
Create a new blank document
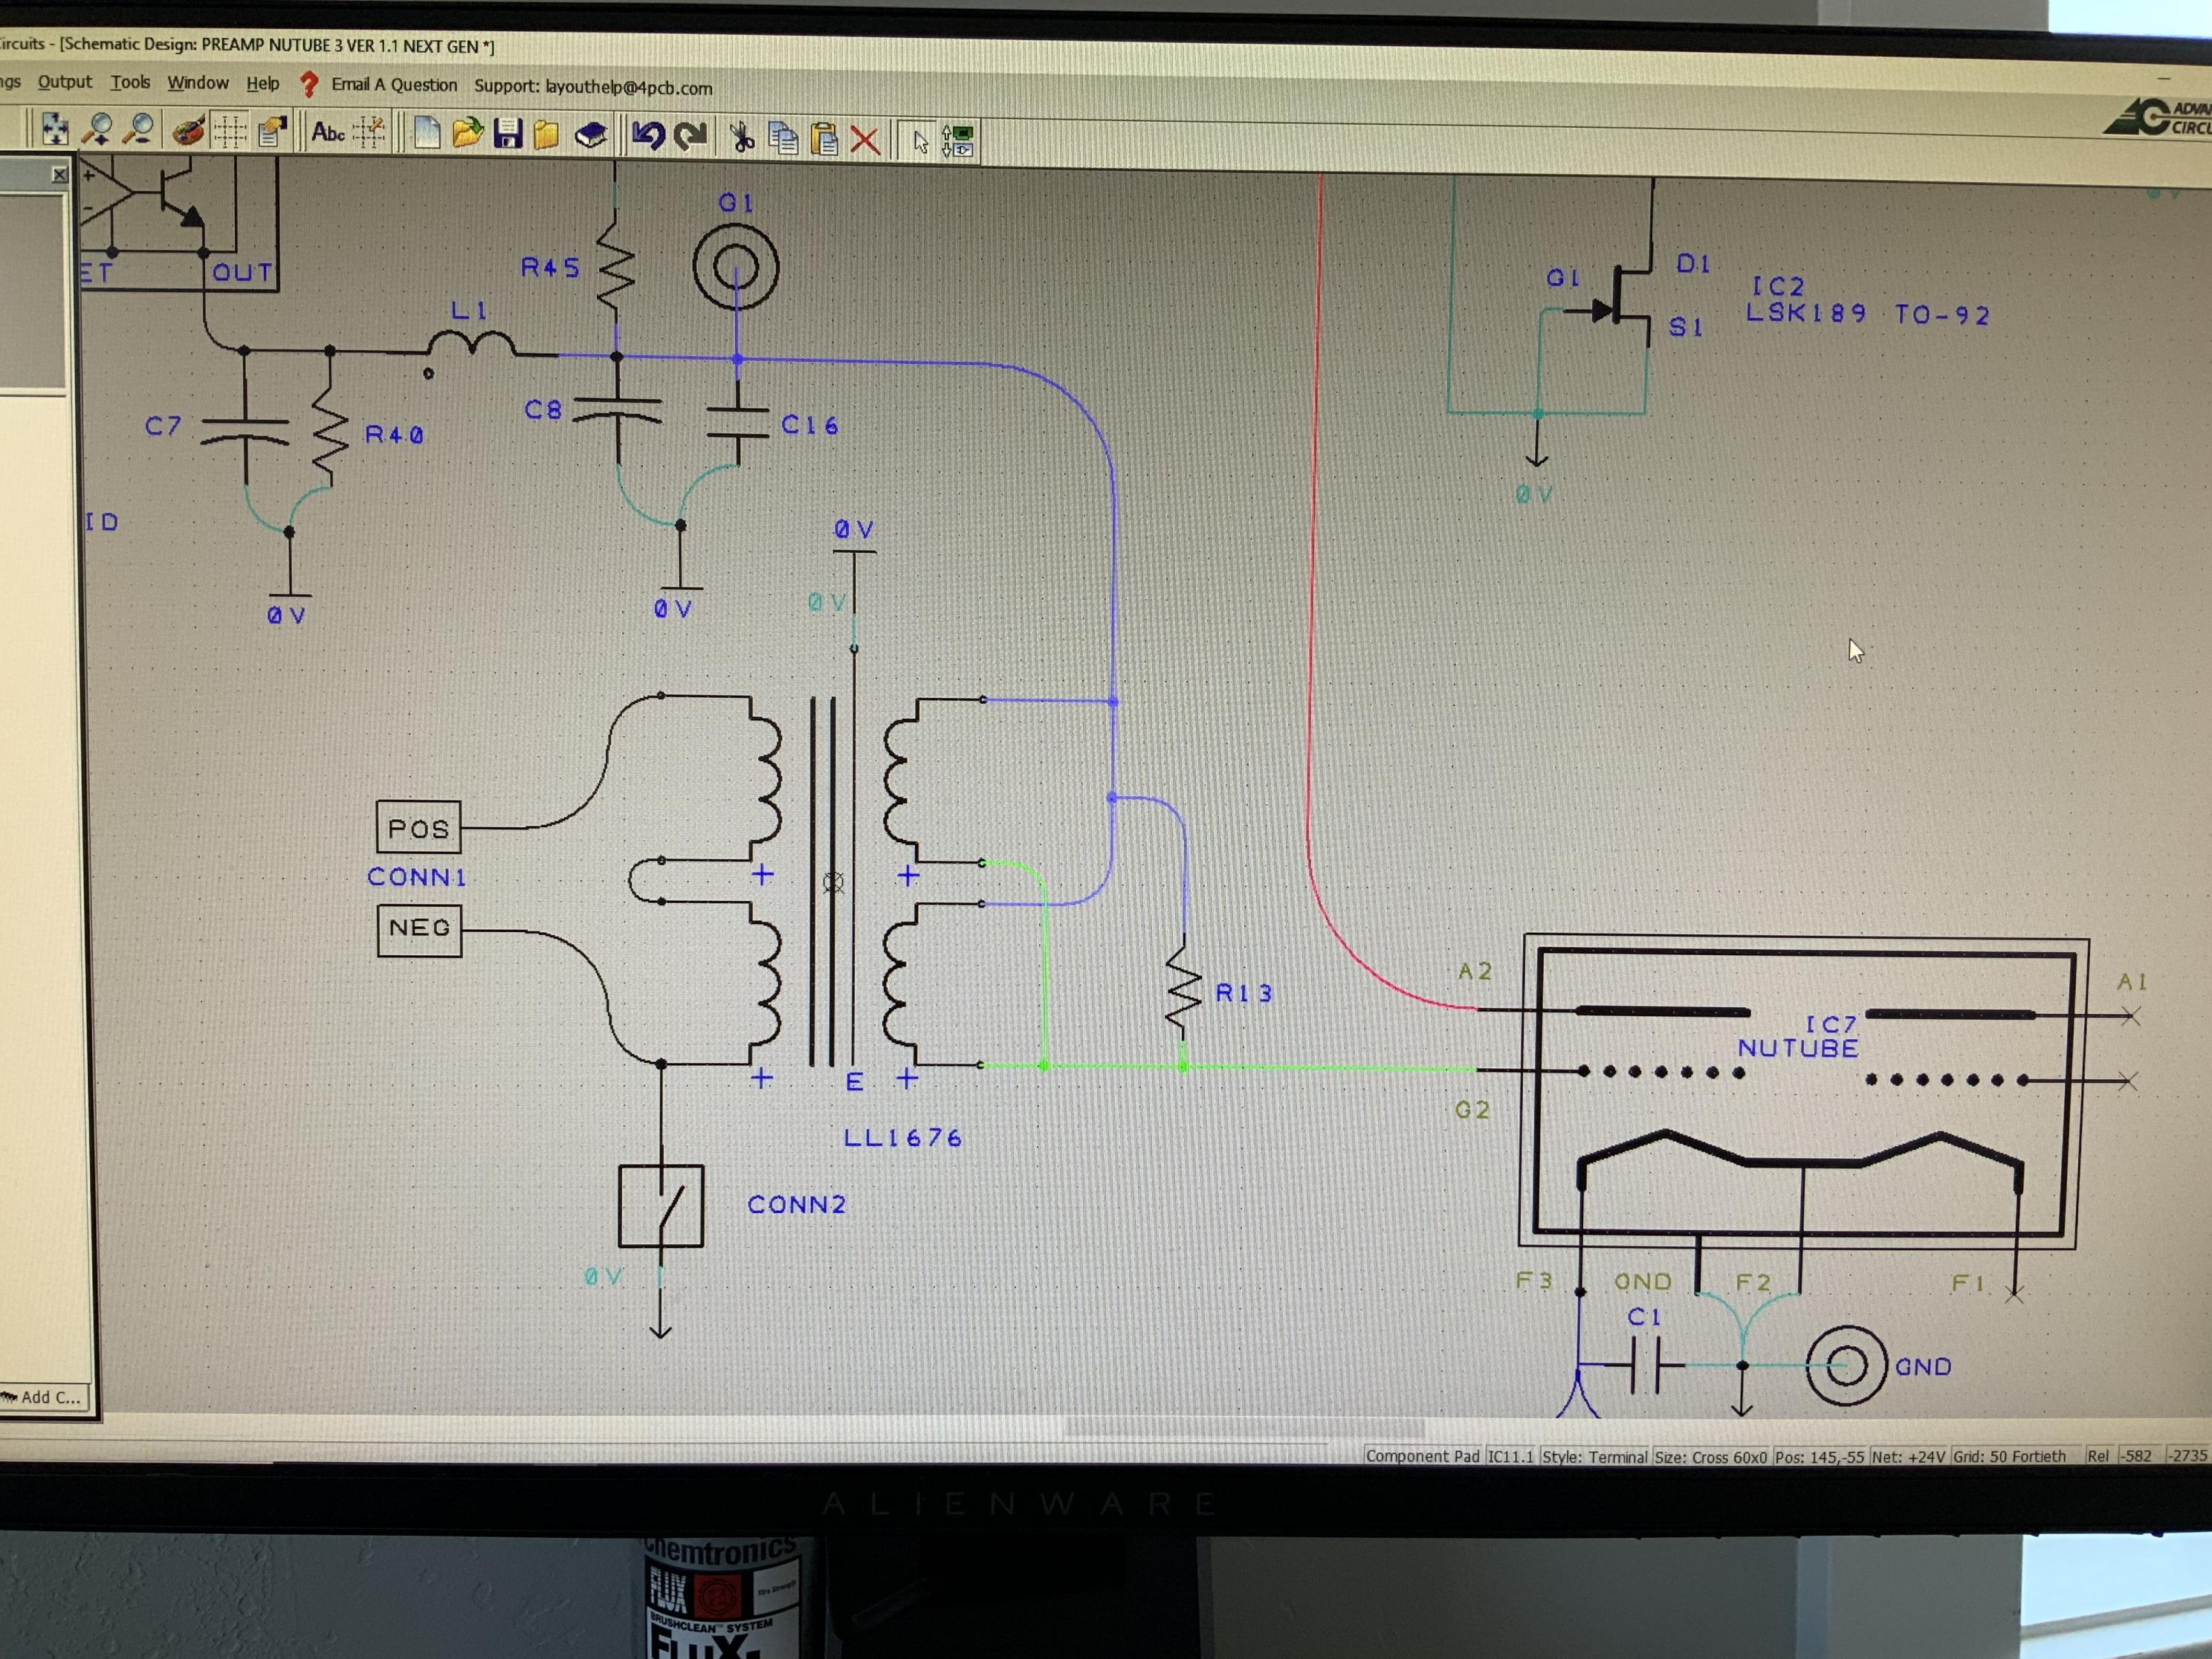tap(427, 133)
